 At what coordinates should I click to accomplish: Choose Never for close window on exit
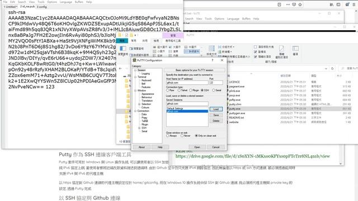pyautogui.click(x=182, y=136)
